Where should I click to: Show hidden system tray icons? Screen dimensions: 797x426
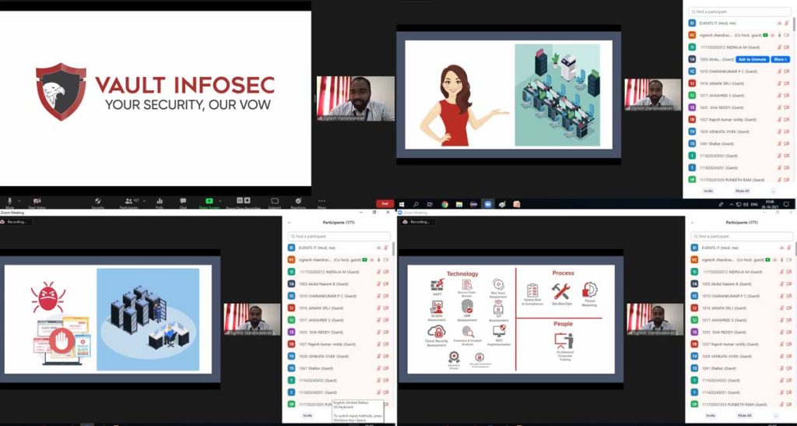732,204
